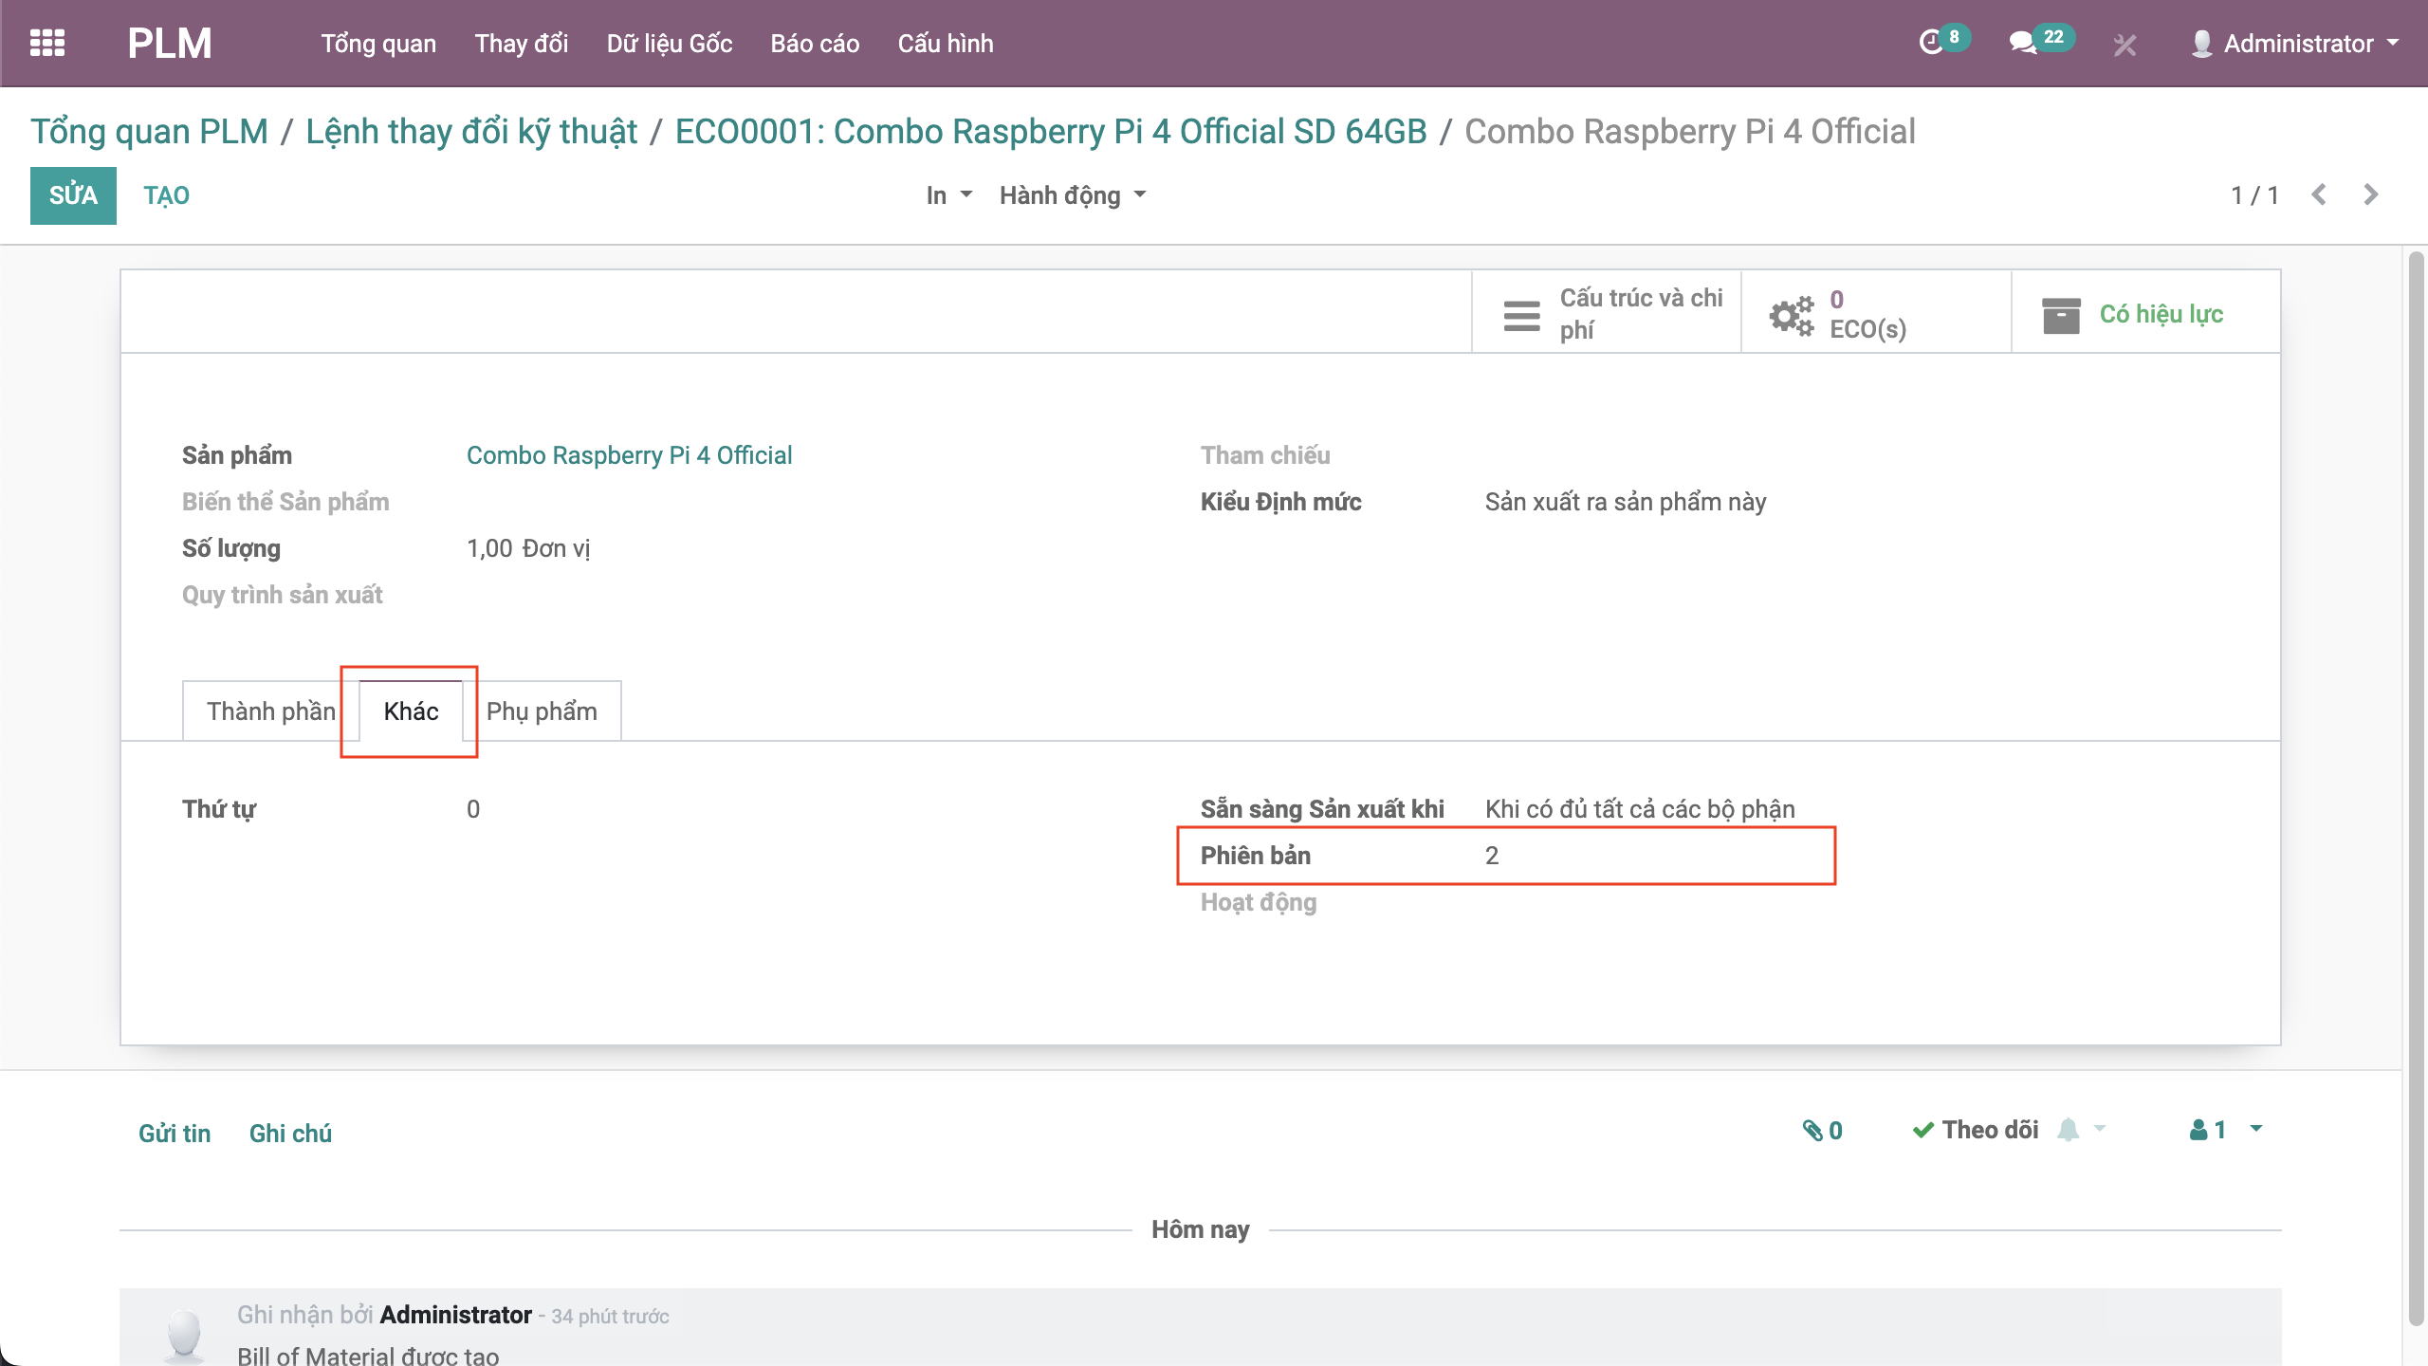Click the SỬA edit button
This screenshot has height=1366, width=2428.
73,195
